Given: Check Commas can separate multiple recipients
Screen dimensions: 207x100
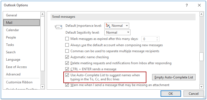Looking at the screenshot, I should pyautogui.click(x=67, y=51).
